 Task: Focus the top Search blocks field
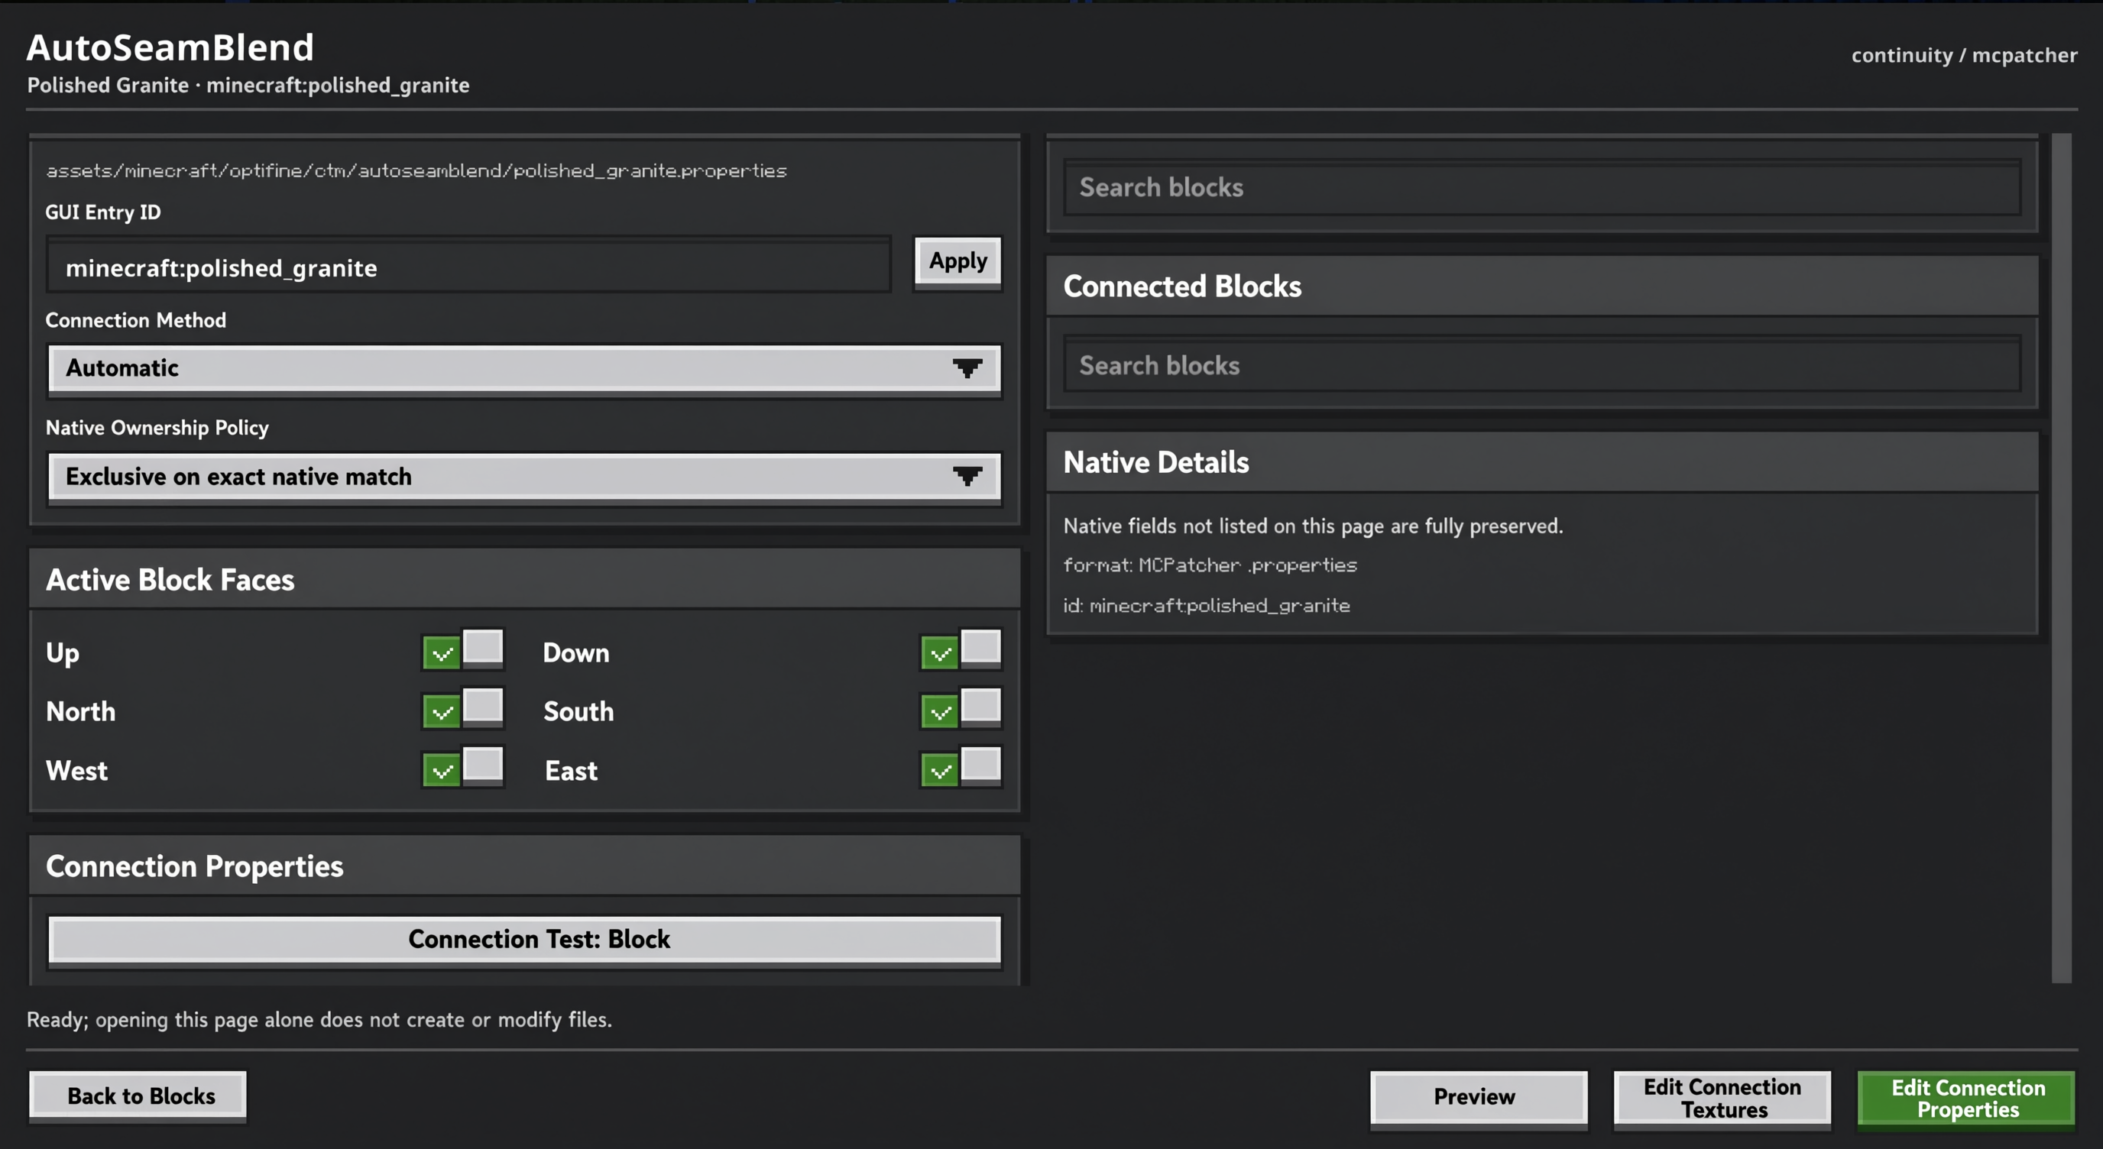[x=1542, y=187]
